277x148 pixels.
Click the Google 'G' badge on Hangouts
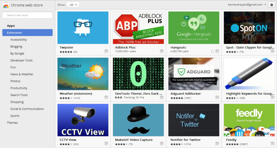pyautogui.click(x=213, y=51)
